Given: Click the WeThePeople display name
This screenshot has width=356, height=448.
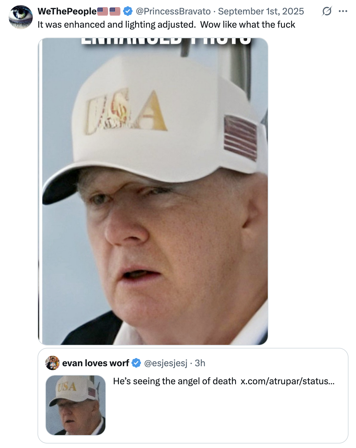Looking at the screenshot, I should pyautogui.click(x=67, y=11).
